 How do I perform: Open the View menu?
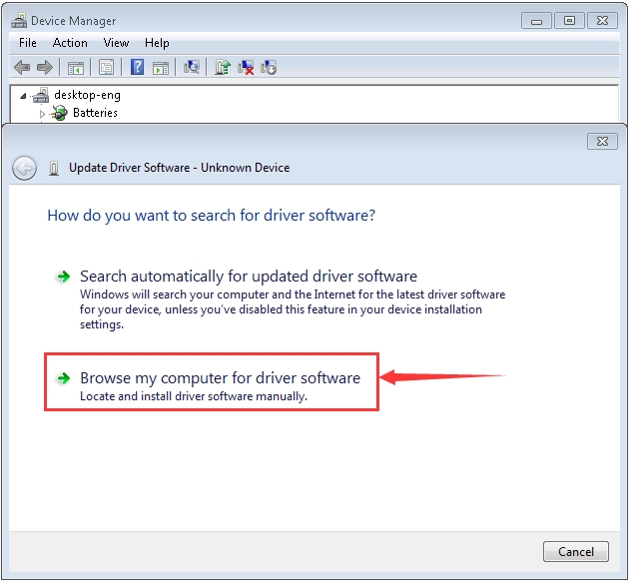[x=116, y=43]
